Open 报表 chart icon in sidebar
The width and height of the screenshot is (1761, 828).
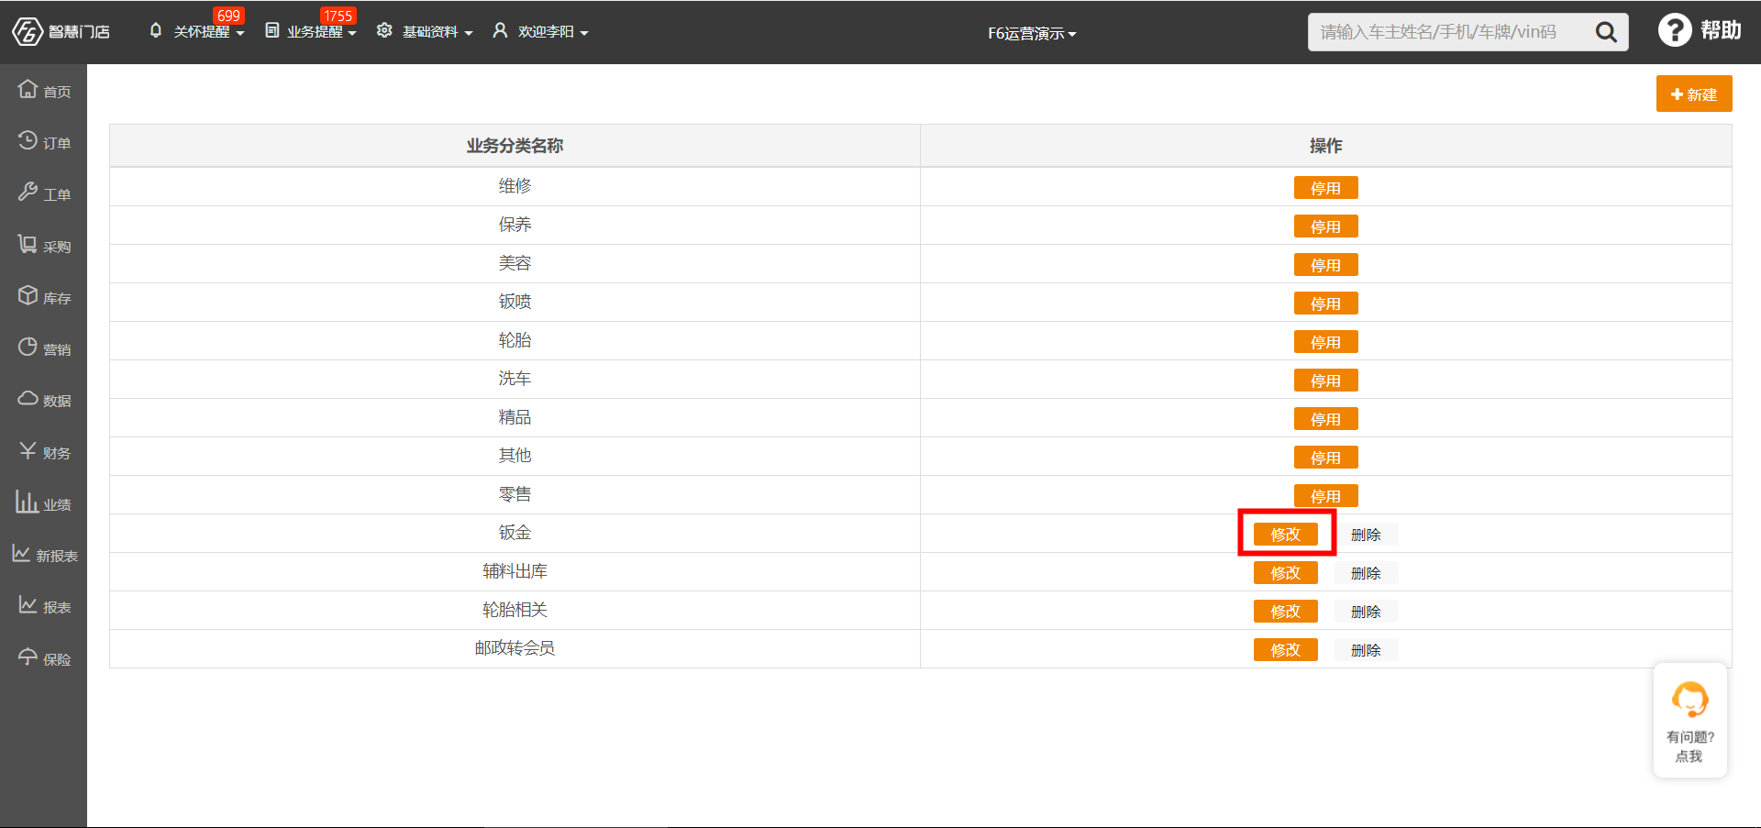28,604
